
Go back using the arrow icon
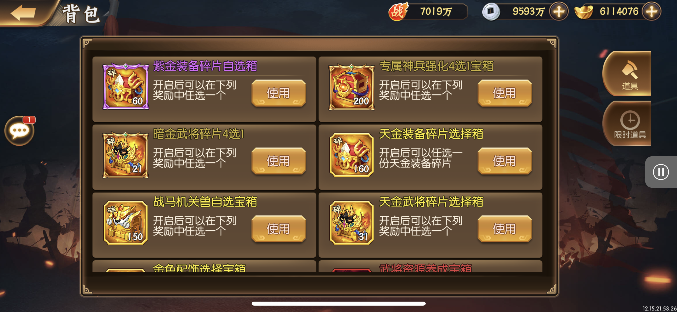[24, 12]
